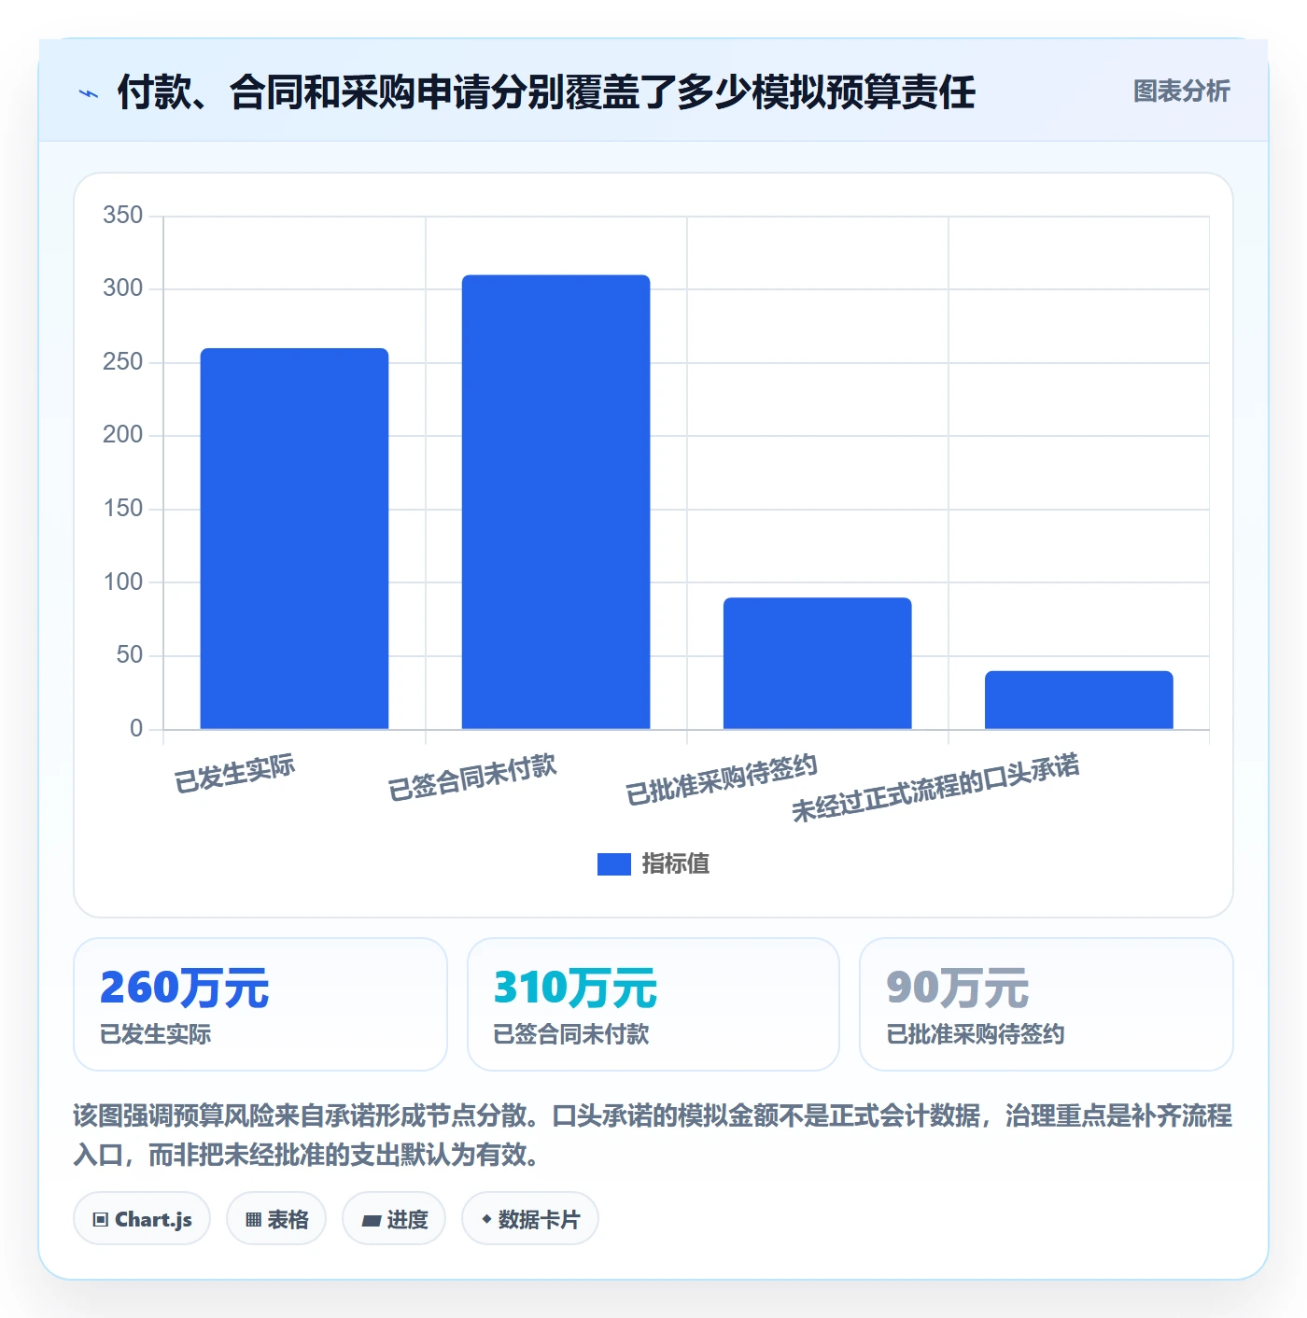
Task: Click the y-axis value 300
Action: (x=122, y=288)
